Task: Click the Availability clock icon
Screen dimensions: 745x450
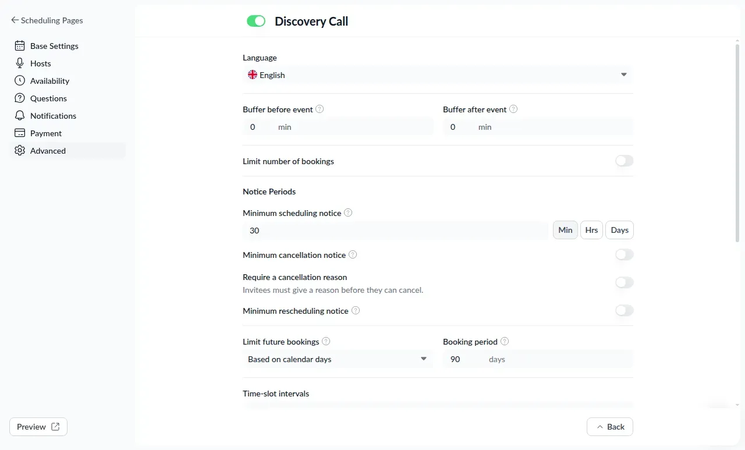Action: click(x=20, y=81)
